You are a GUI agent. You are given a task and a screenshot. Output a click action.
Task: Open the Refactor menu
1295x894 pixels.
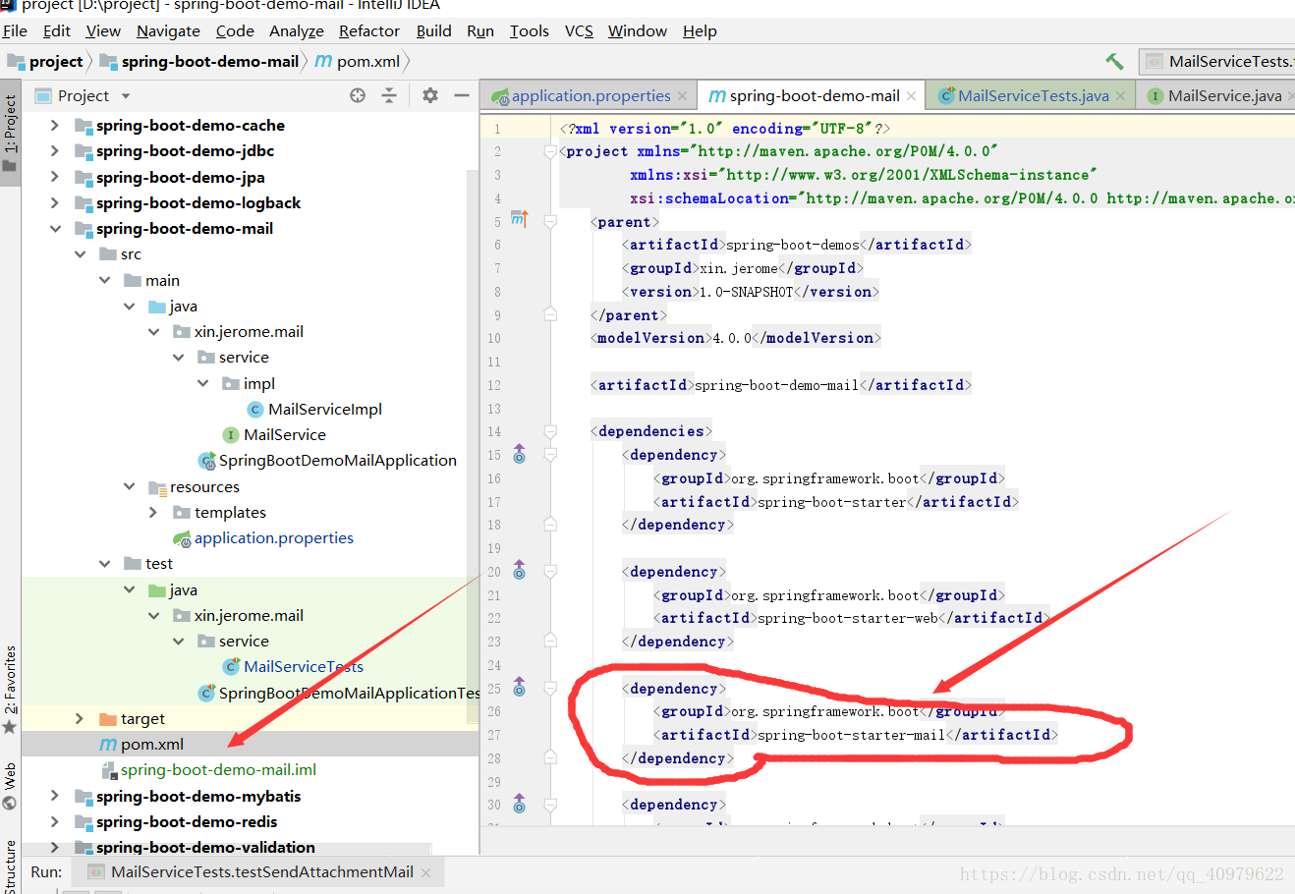click(x=369, y=31)
